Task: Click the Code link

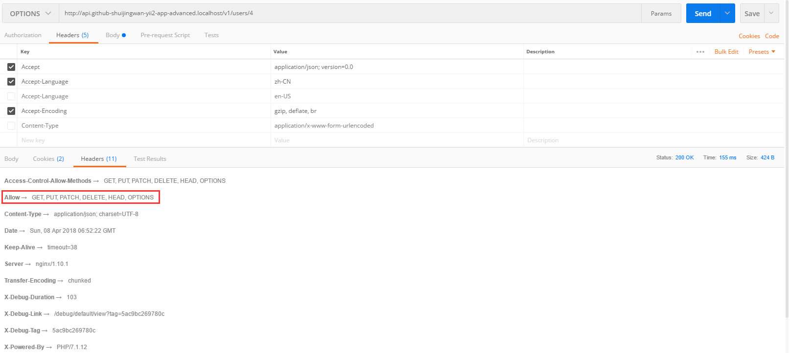Action: point(772,36)
